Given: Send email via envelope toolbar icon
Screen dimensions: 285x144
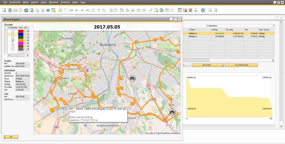Looking at the screenshot, I should 16,10.
